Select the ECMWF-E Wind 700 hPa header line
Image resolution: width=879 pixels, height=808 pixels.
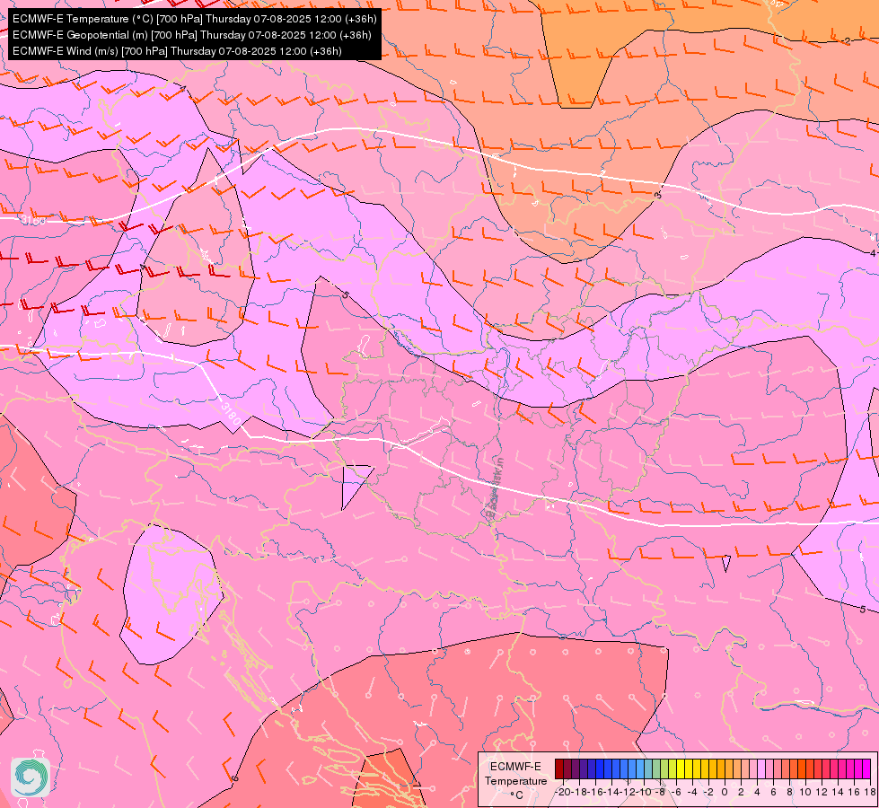click(x=177, y=51)
